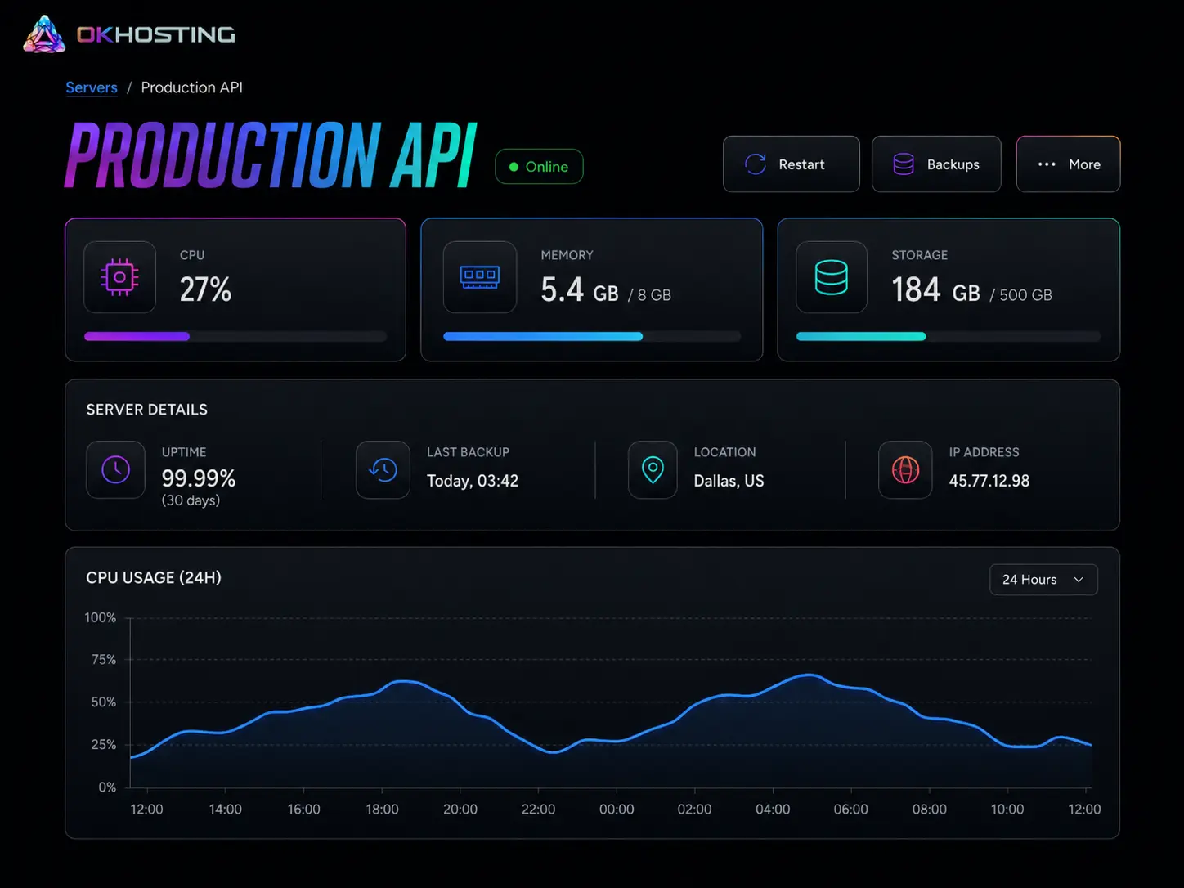Click the CPU USAGE (24H) chart title

154,577
